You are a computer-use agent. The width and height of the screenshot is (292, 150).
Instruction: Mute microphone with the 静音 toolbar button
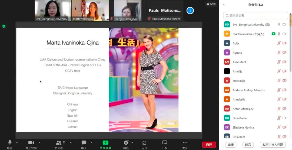click(10, 144)
